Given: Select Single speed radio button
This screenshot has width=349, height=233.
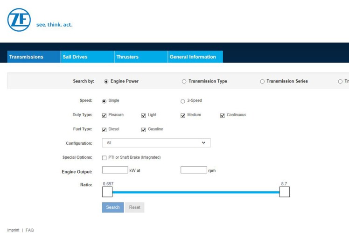Looking at the screenshot, I should [x=104, y=101].
